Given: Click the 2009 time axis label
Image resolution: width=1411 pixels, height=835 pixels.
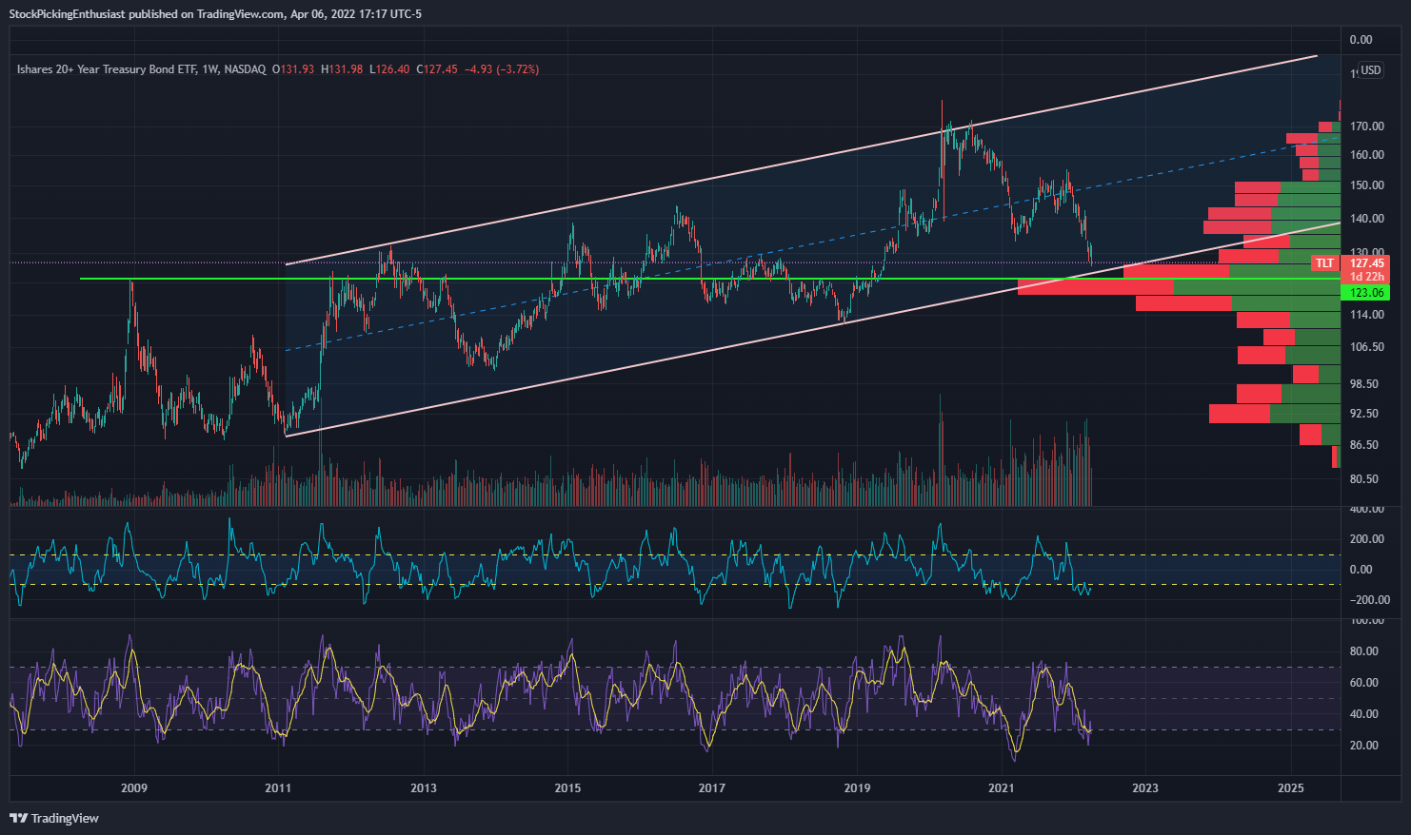Looking at the screenshot, I should 134,787.
